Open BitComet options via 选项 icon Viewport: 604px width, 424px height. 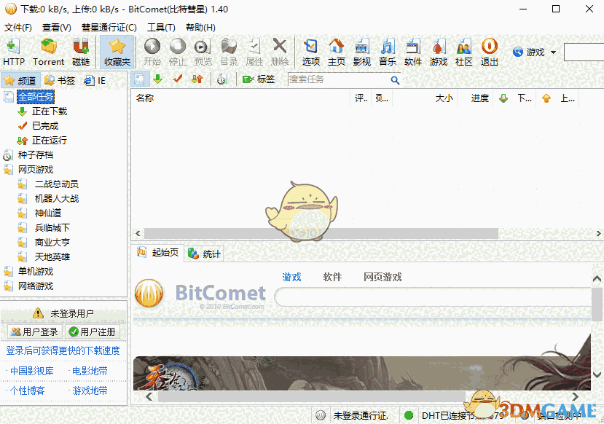click(x=310, y=52)
